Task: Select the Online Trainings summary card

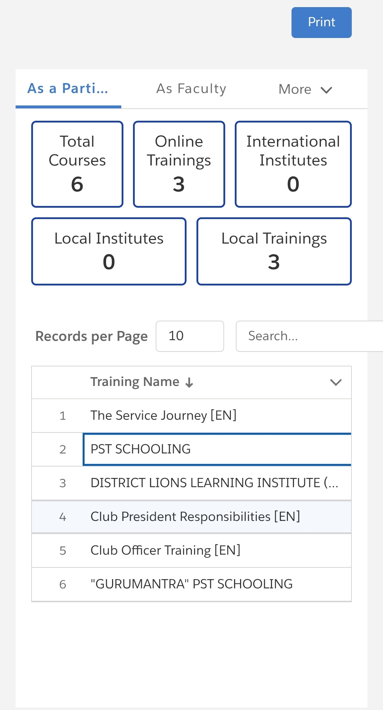Action: point(179,164)
